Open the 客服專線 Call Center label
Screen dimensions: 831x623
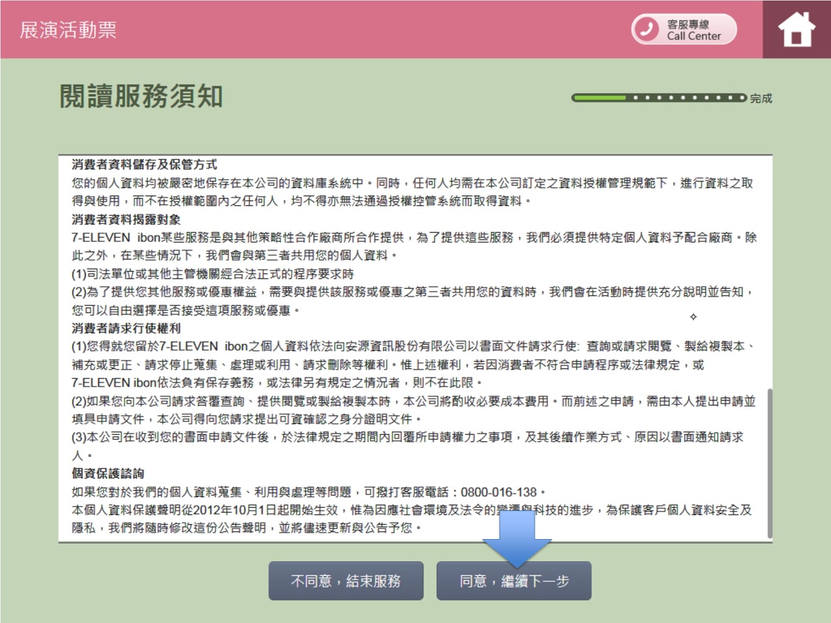pos(693,30)
